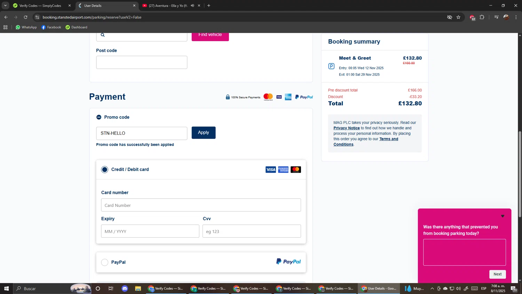Apply the promo code
Image resolution: width=522 pixels, height=294 pixels.
coord(204,133)
